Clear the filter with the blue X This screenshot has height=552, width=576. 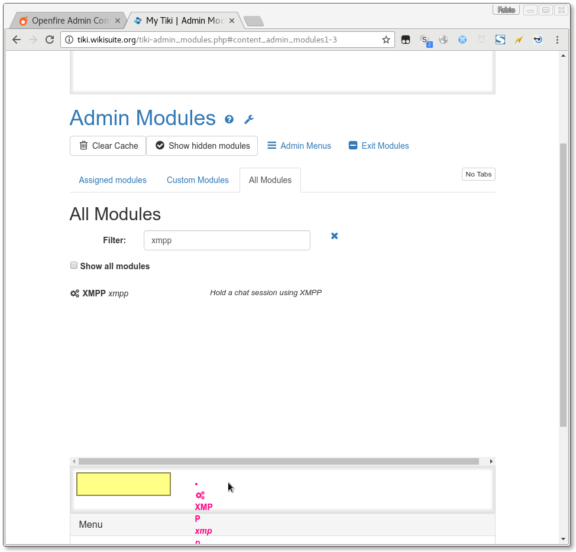(334, 236)
